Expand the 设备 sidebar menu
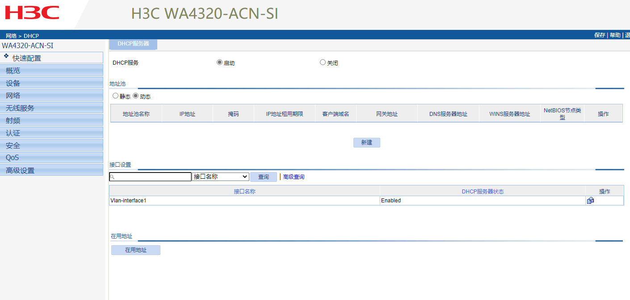630x300 pixels. pos(51,83)
